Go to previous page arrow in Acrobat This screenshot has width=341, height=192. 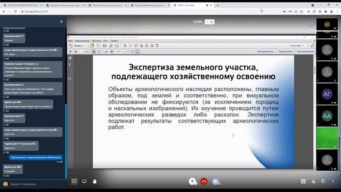[70, 52]
